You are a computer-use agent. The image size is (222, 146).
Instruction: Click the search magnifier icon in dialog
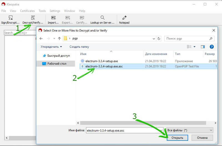[211, 39]
